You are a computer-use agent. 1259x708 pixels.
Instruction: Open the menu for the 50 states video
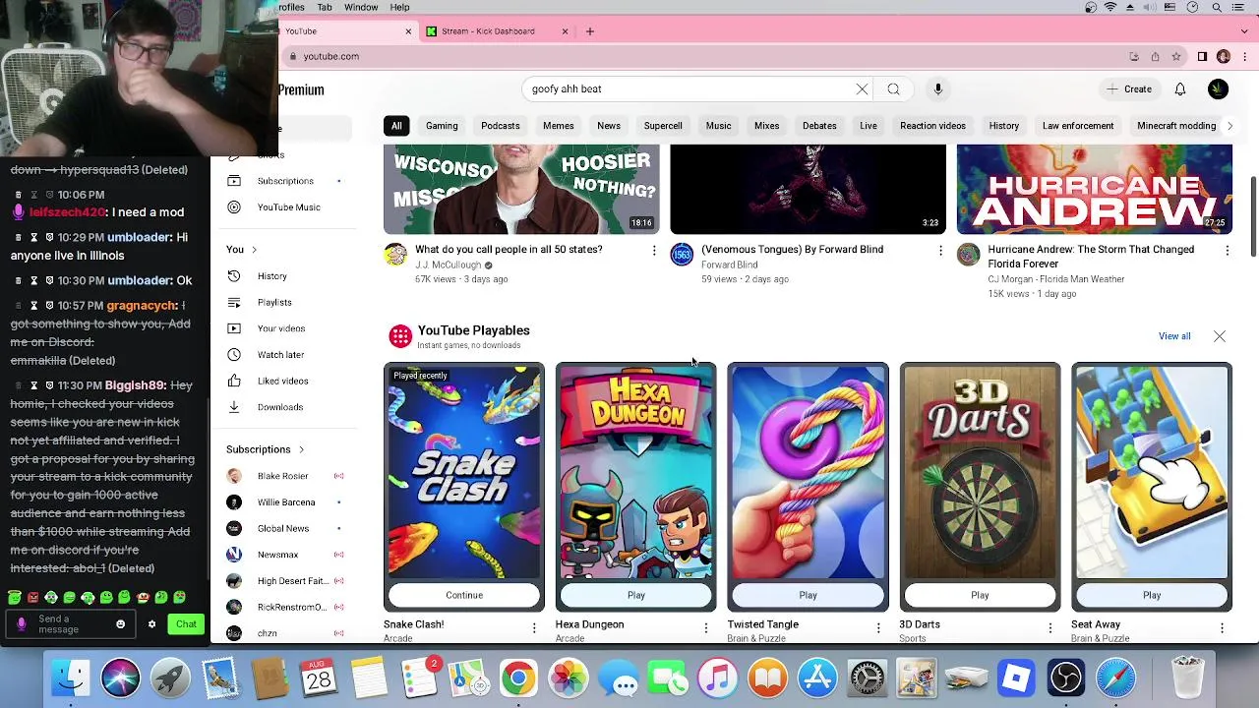pos(653,251)
